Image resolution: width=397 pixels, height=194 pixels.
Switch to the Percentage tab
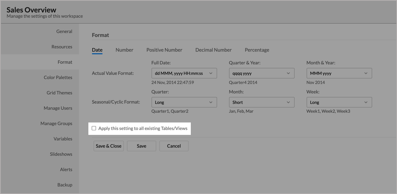[x=257, y=50]
